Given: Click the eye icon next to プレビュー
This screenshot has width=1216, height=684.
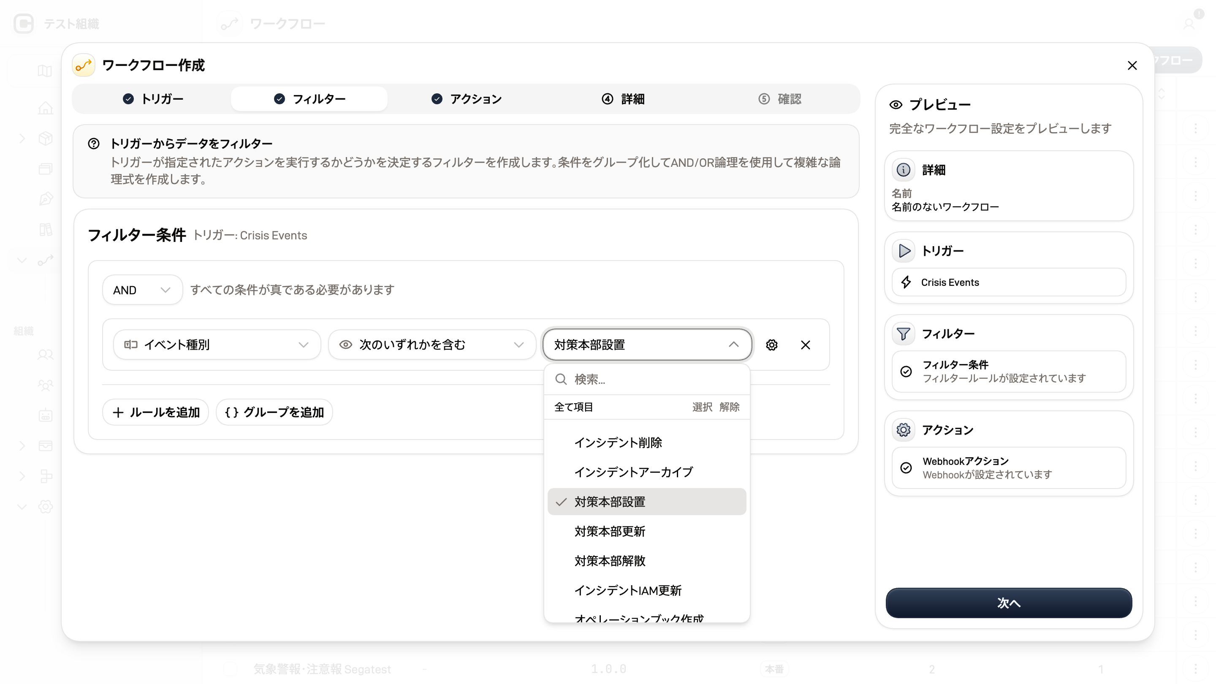Looking at the screenshot, I should [896, 105].
